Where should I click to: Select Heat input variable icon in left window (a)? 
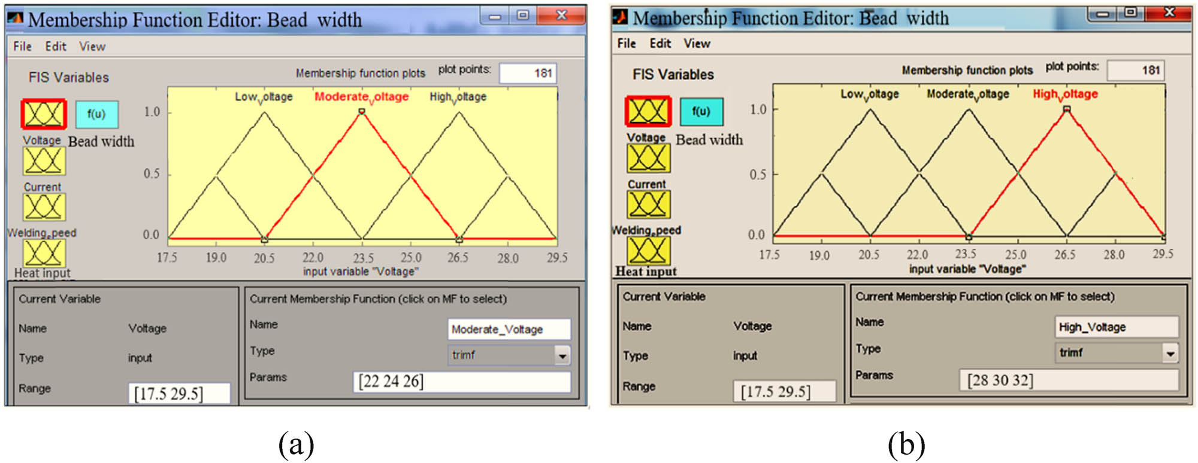44,252
